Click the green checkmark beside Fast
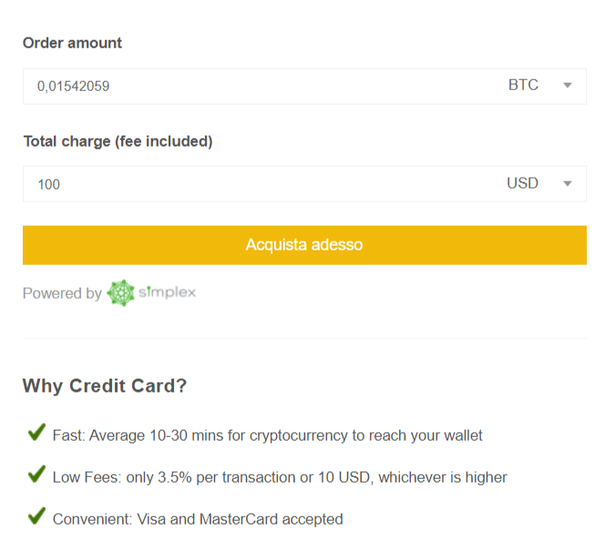 [36, 433]
